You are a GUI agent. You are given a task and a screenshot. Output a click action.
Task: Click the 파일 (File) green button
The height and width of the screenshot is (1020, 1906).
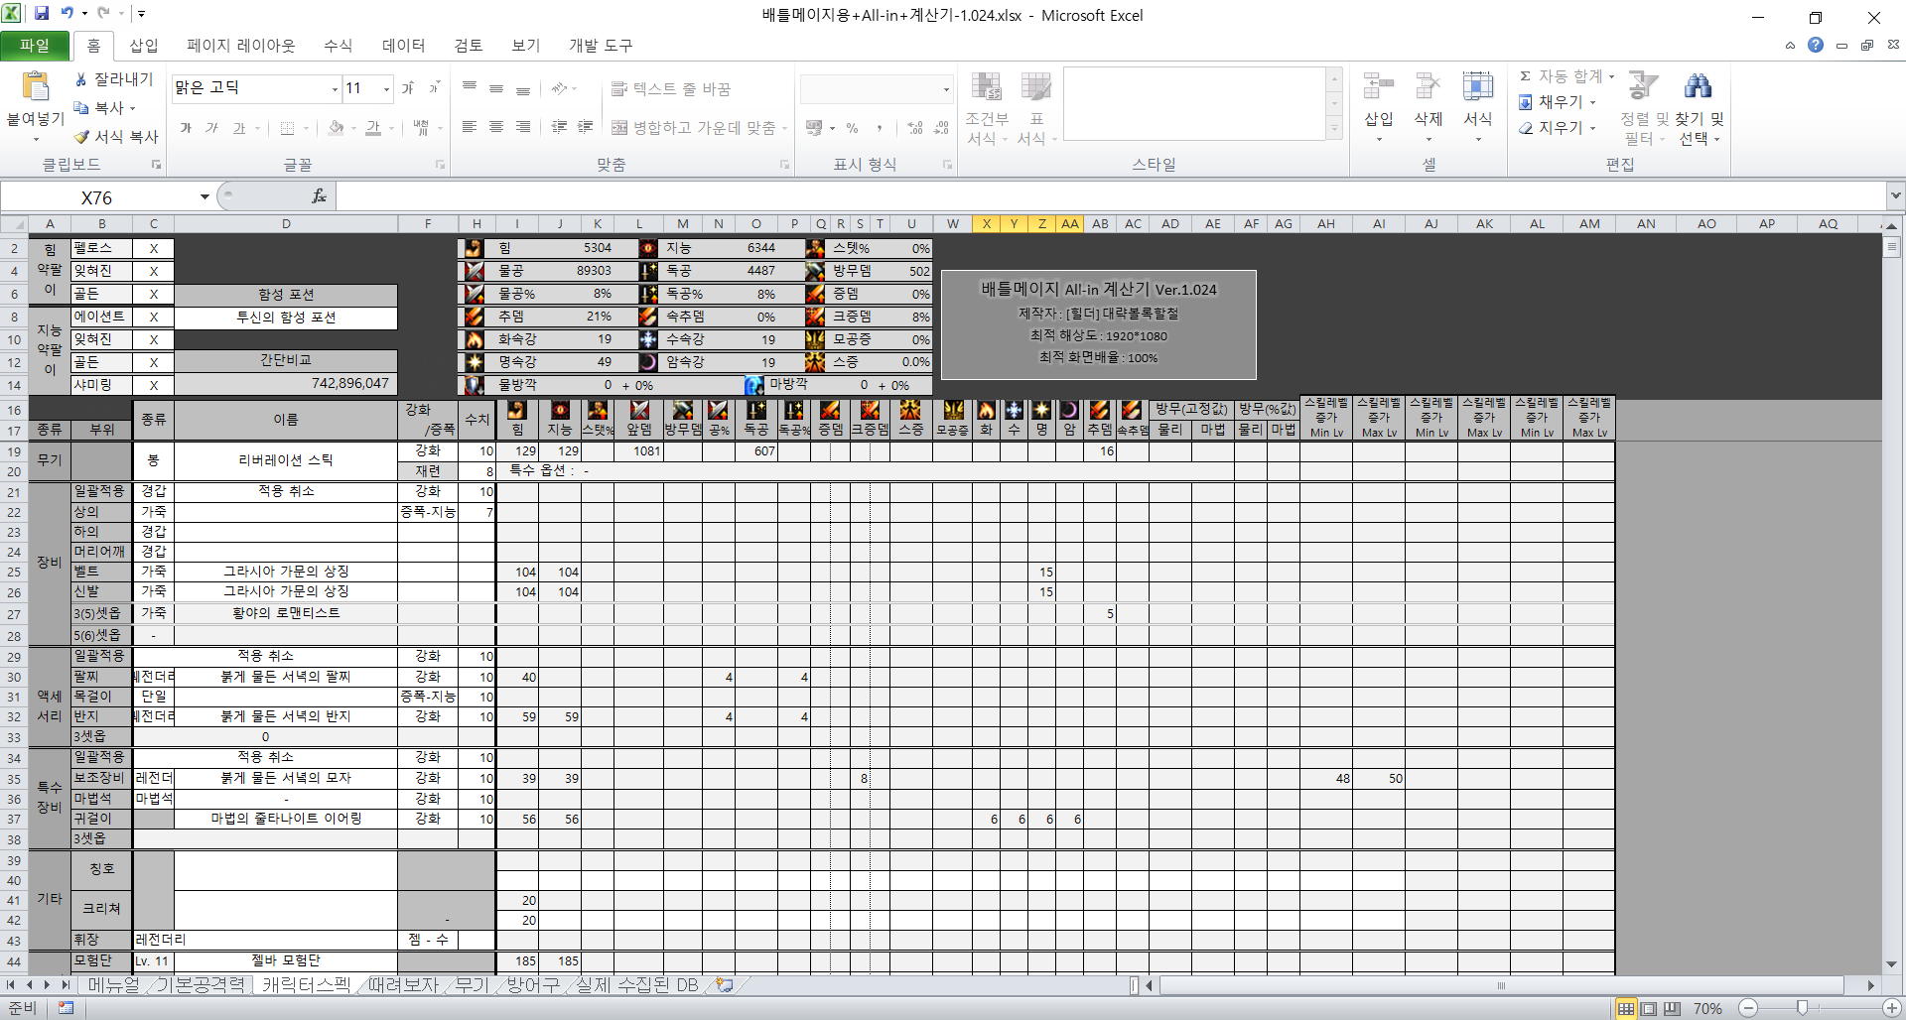35,46
